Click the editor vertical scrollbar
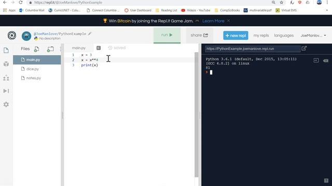The image size is (332, 186). pos(197,115)
